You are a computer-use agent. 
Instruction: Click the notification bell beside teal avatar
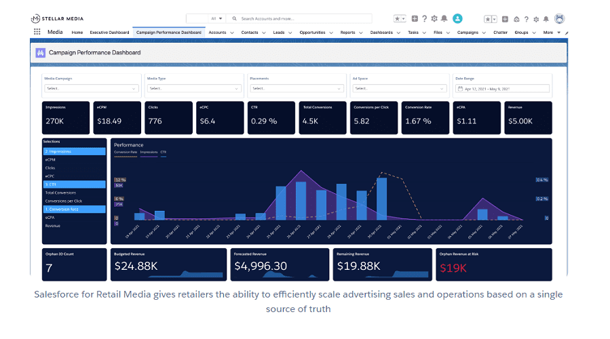[x=444, y=18]
